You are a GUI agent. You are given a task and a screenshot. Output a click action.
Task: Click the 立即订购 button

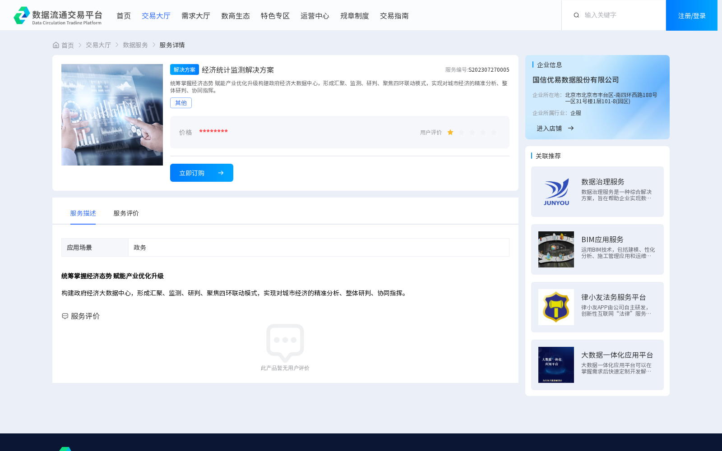(202, 173)
